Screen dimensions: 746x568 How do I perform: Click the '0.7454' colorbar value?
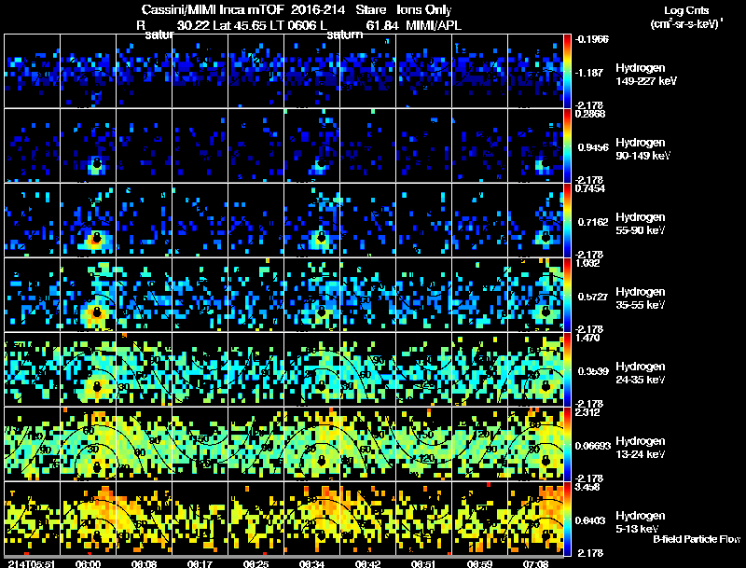click(590, 188)
